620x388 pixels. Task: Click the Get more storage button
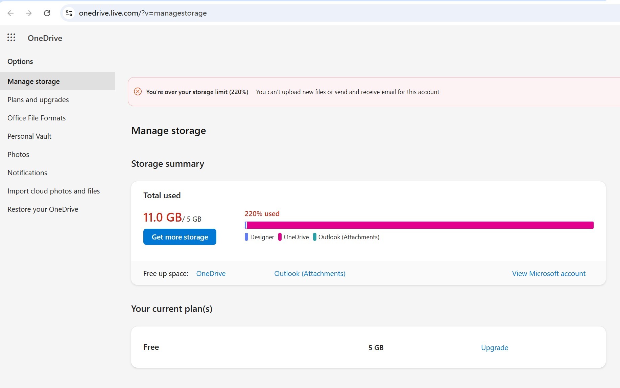point(180,237)
